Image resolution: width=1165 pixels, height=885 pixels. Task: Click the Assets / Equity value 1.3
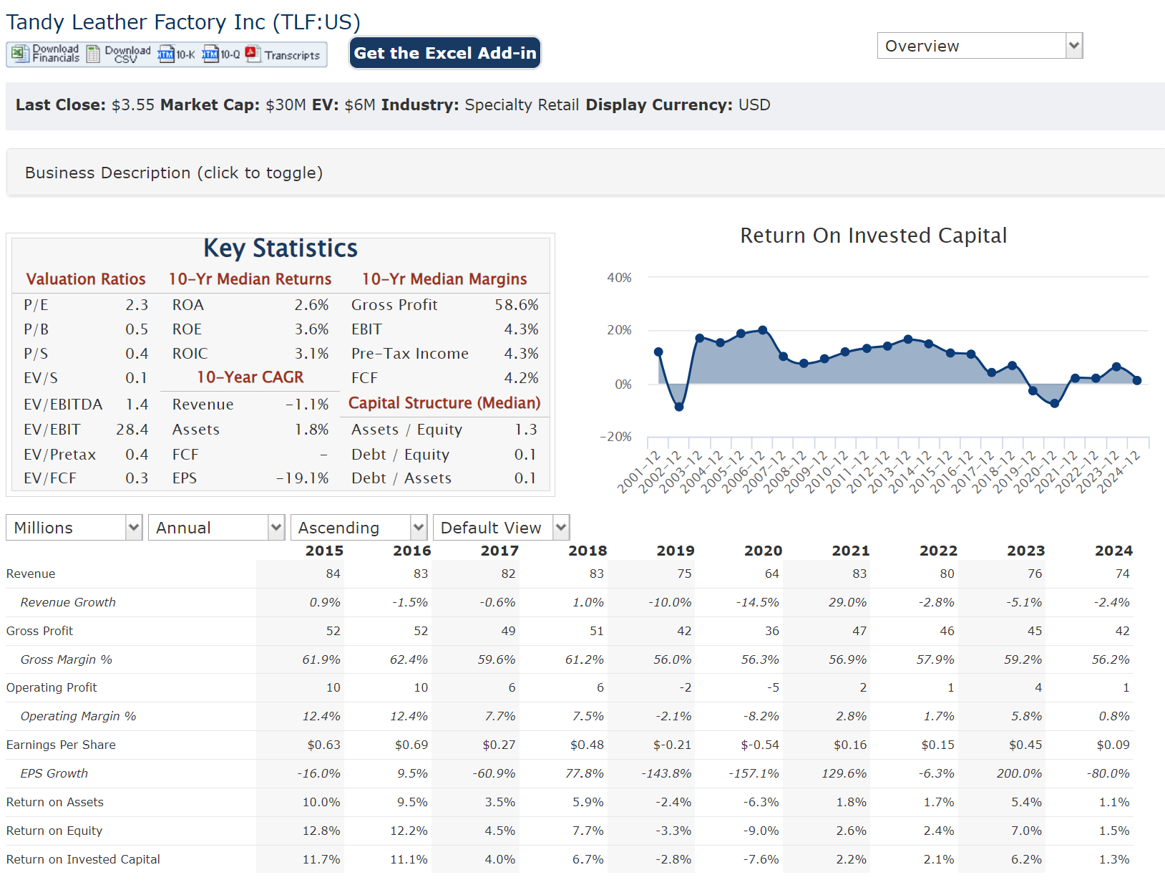[526, 429]
